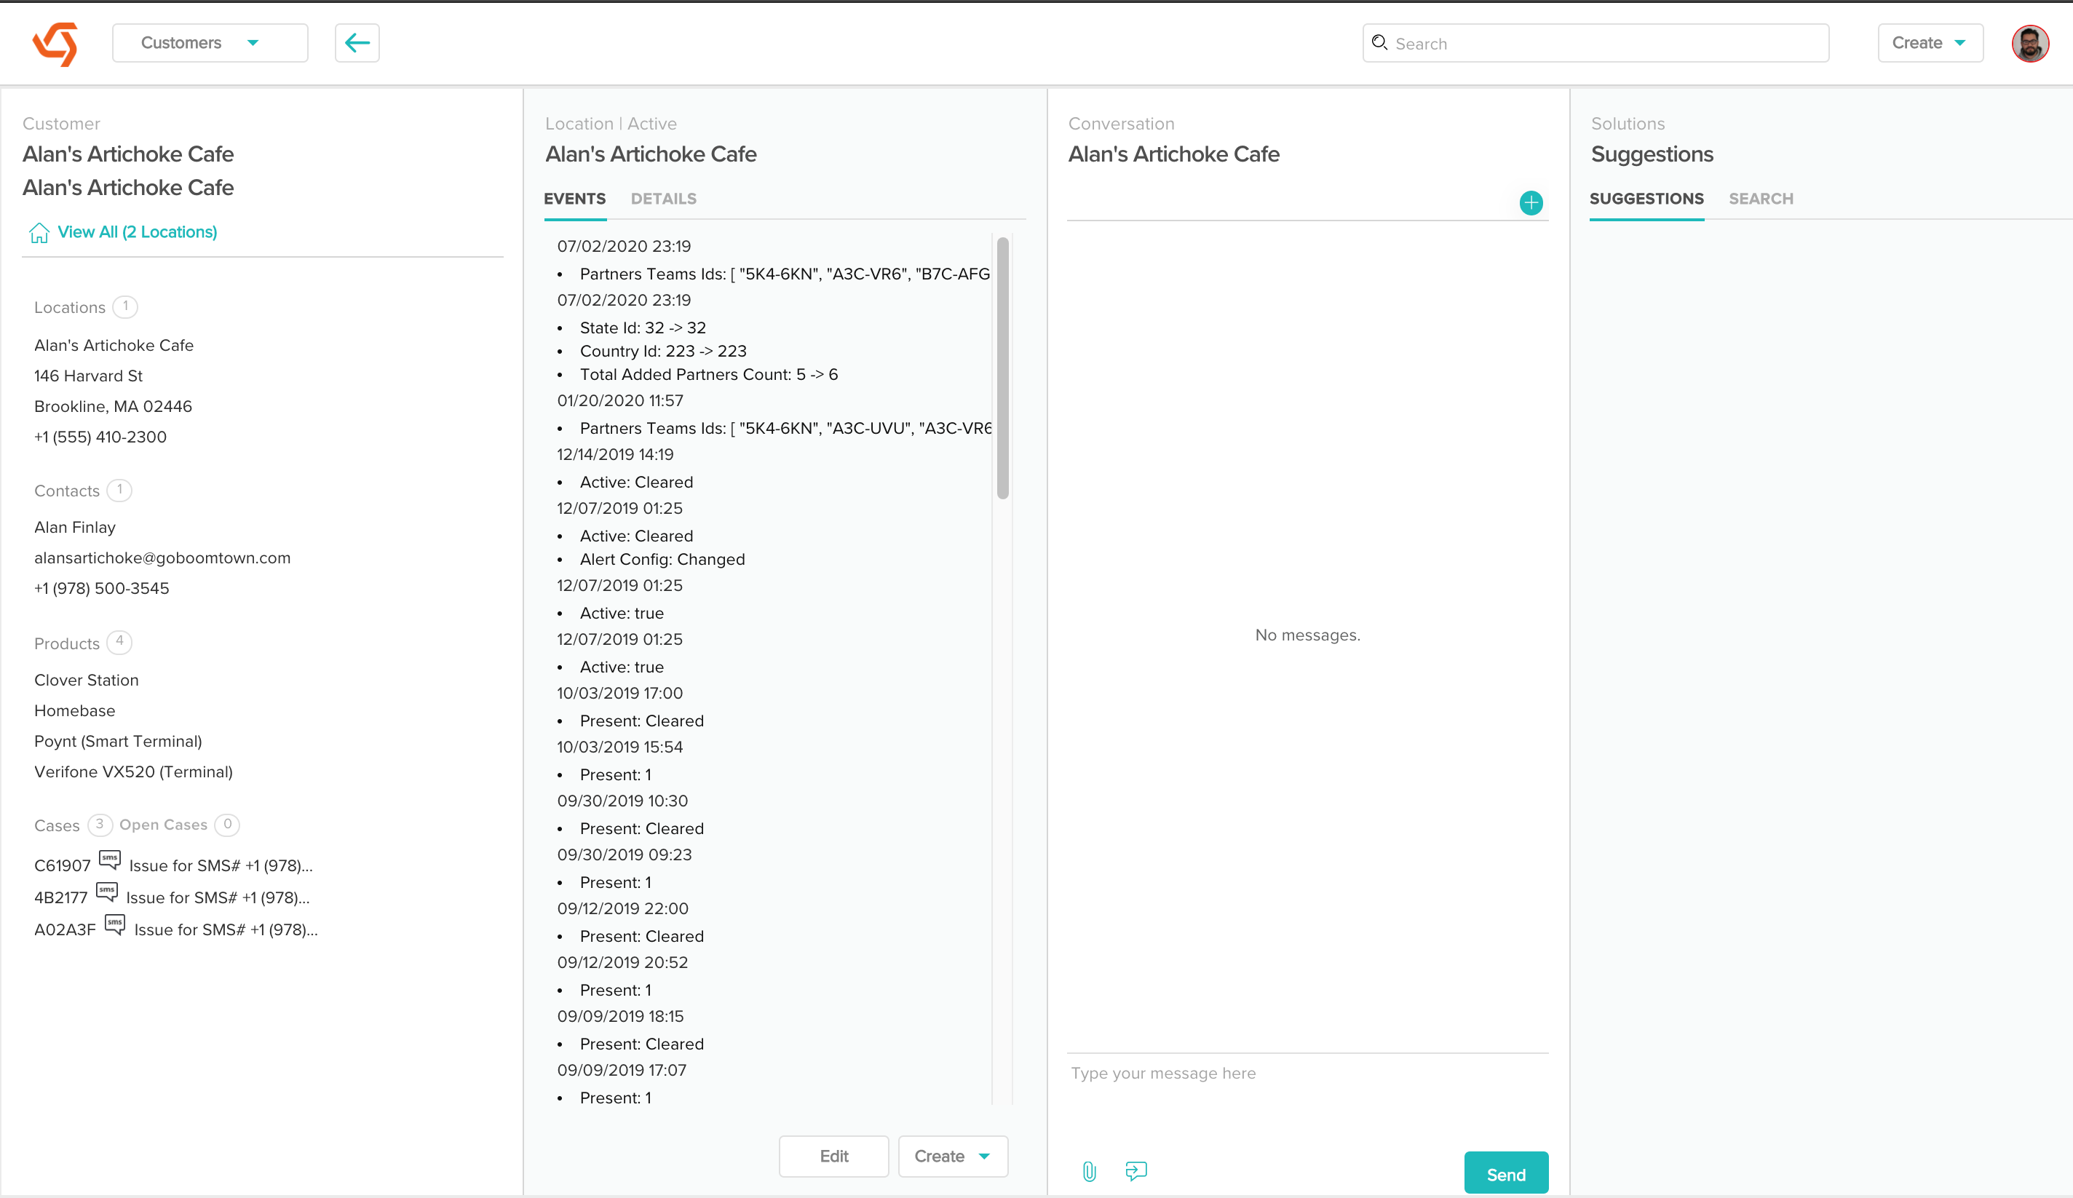Click event State Id: 32 -> 32
2073x1198 pixels.
643,328
